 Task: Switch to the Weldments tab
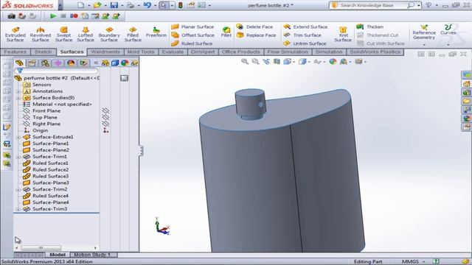point(105,52)
